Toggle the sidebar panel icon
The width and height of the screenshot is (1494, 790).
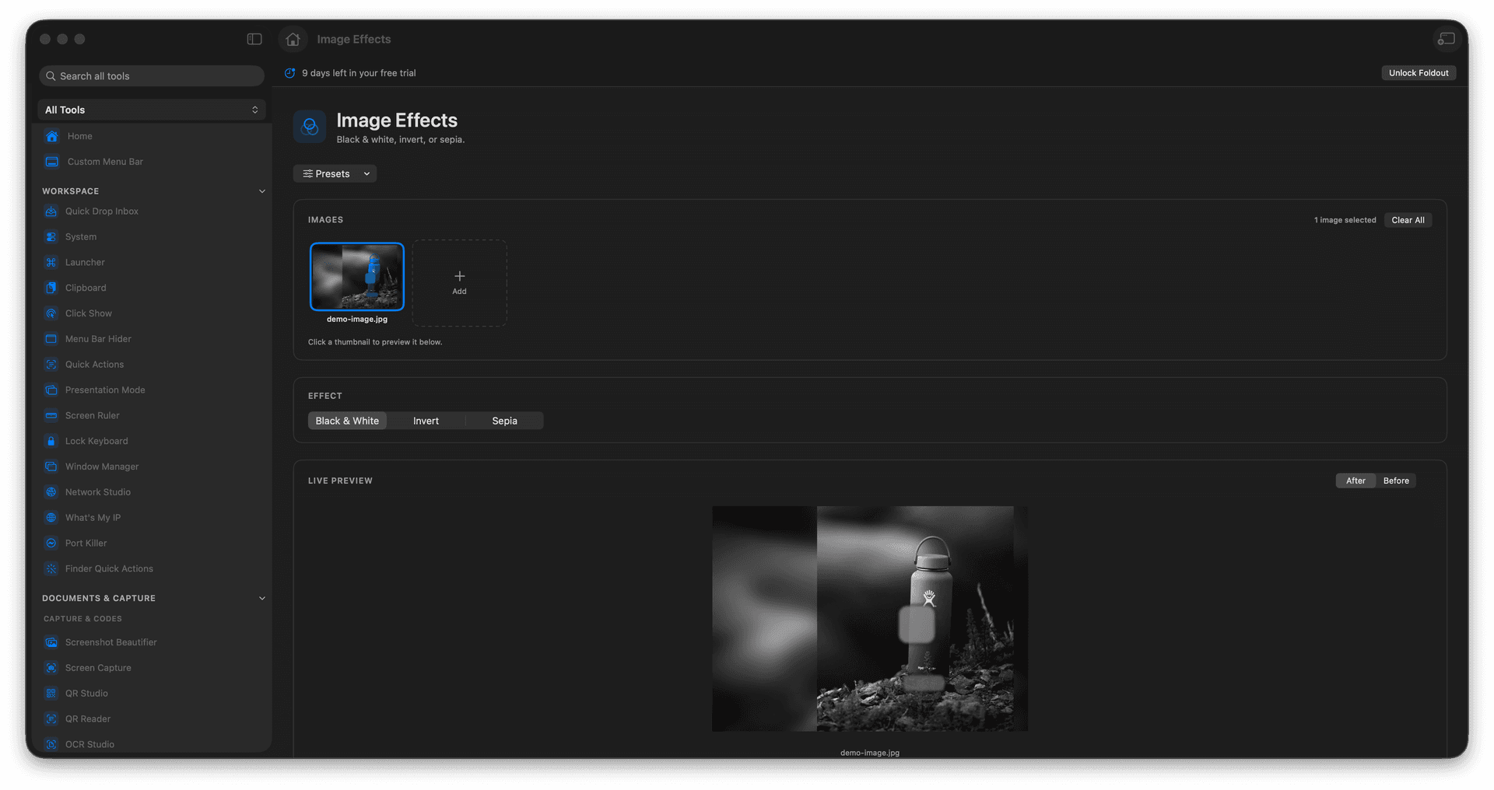(x=254, y=39)
